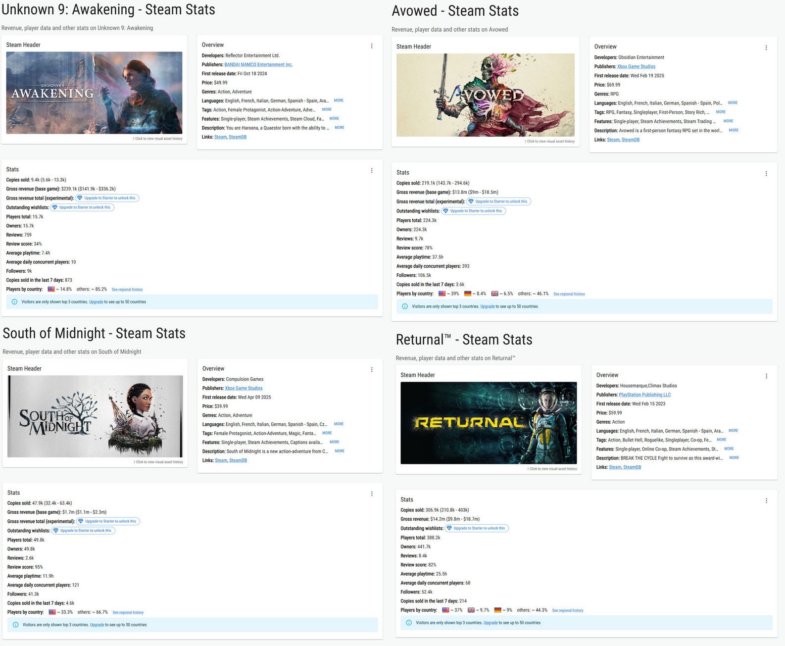This screenshot has height=646, width=785.
Task: Click the US flag in Returnal players by country
Action: pos(445,610)
